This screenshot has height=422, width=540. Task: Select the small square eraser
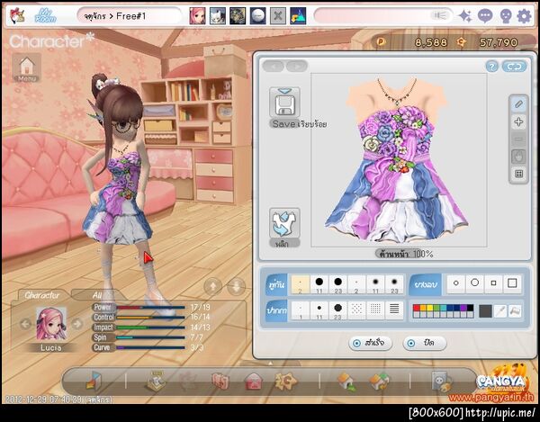(x=493, y=283)
